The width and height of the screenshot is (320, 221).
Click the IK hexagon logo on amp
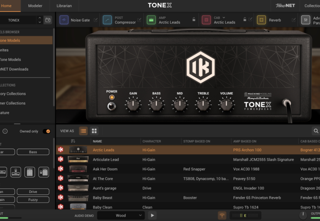[201, 67]
